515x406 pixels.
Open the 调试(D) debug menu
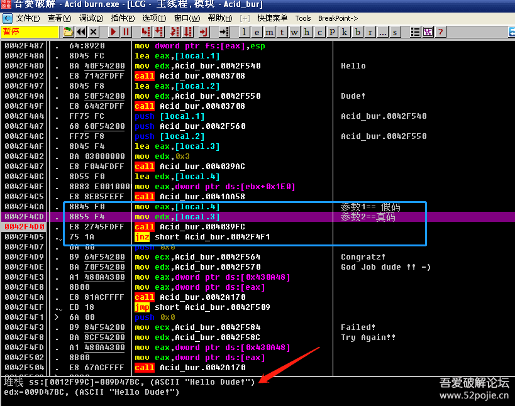click(x=91, y=18)
